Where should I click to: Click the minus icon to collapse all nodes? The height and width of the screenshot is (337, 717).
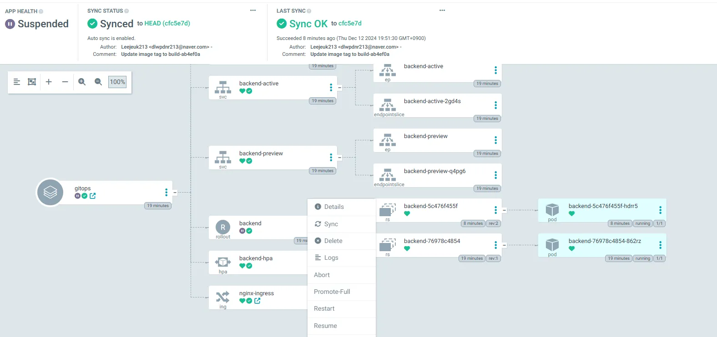65,82
